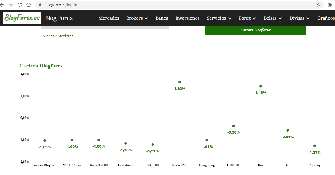Image resolution: width=335 pixels, height=175 pixels.
Task: Click the FTSE100 data point
Action: (x=234, y=126)
